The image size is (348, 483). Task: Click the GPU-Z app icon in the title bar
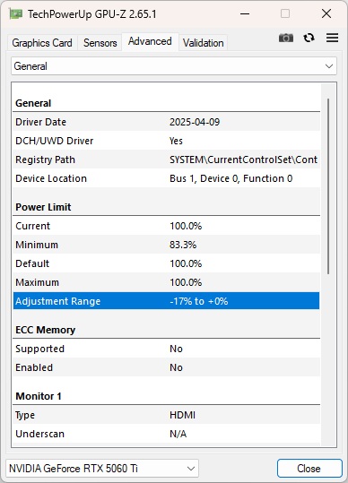16,13
